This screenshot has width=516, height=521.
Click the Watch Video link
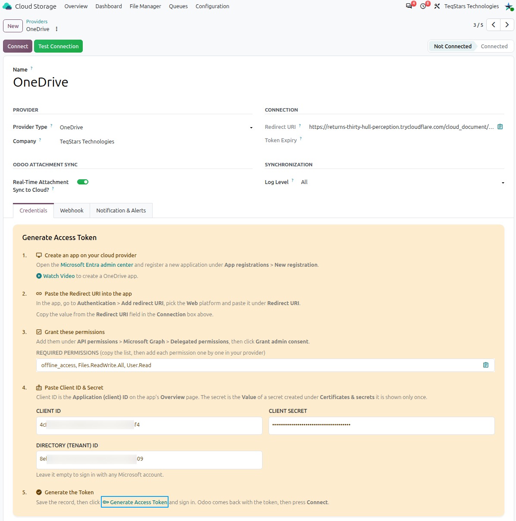[59, 276]
